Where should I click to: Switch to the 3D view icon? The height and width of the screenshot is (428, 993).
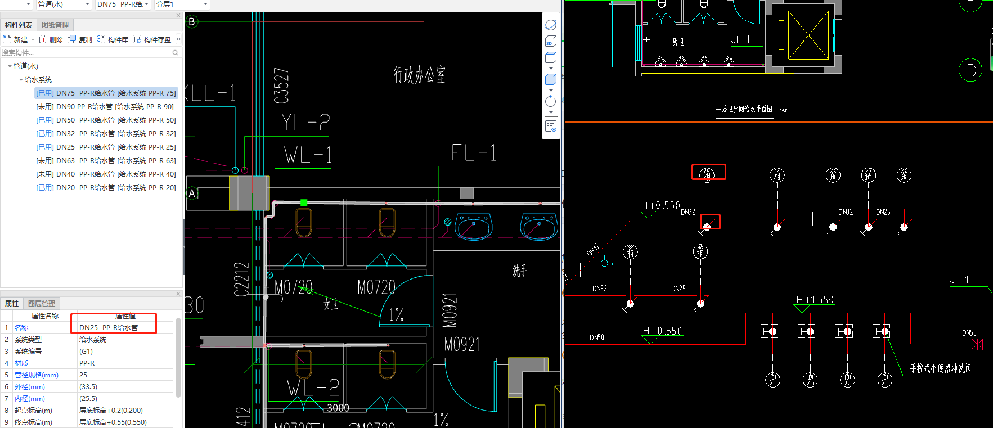(x=551, y=41)
